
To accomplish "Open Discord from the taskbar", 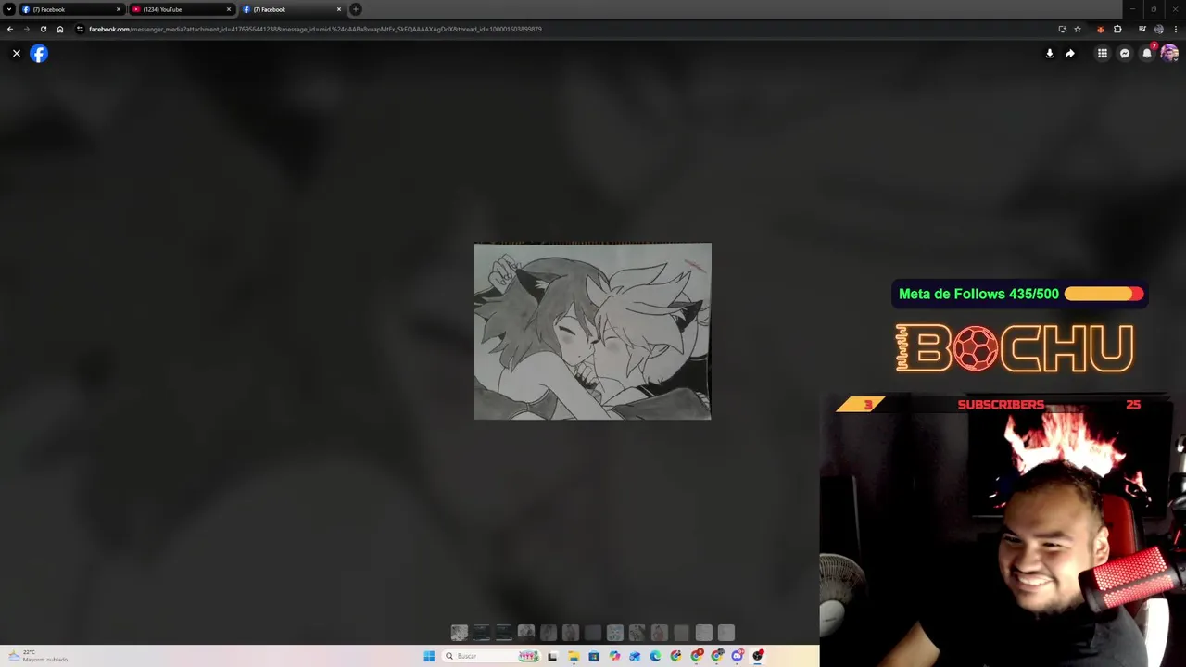I will pyautogui.click(x=738, y=656).
